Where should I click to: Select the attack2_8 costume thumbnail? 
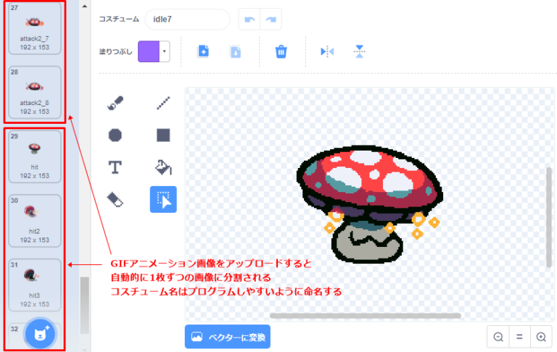[x=35, y=92]
